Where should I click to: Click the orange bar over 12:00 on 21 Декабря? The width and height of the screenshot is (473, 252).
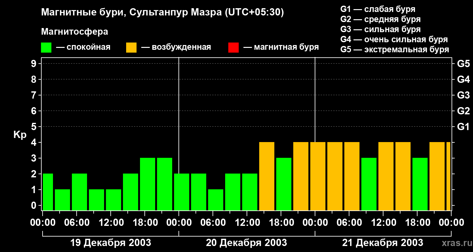(386, 176)
